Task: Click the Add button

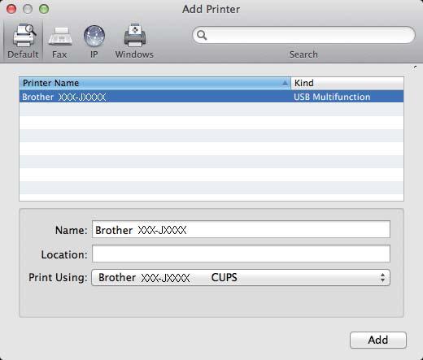Action: [378, 340]
